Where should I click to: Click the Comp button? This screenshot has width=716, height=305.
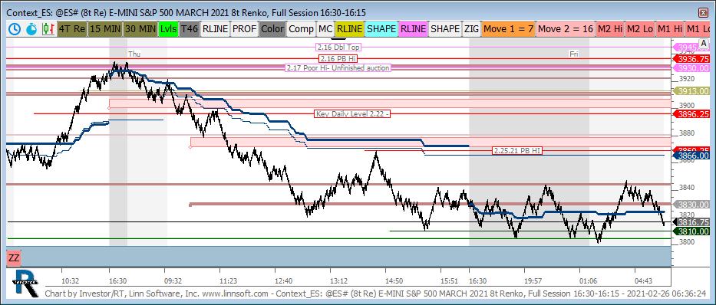coord(302,28)
